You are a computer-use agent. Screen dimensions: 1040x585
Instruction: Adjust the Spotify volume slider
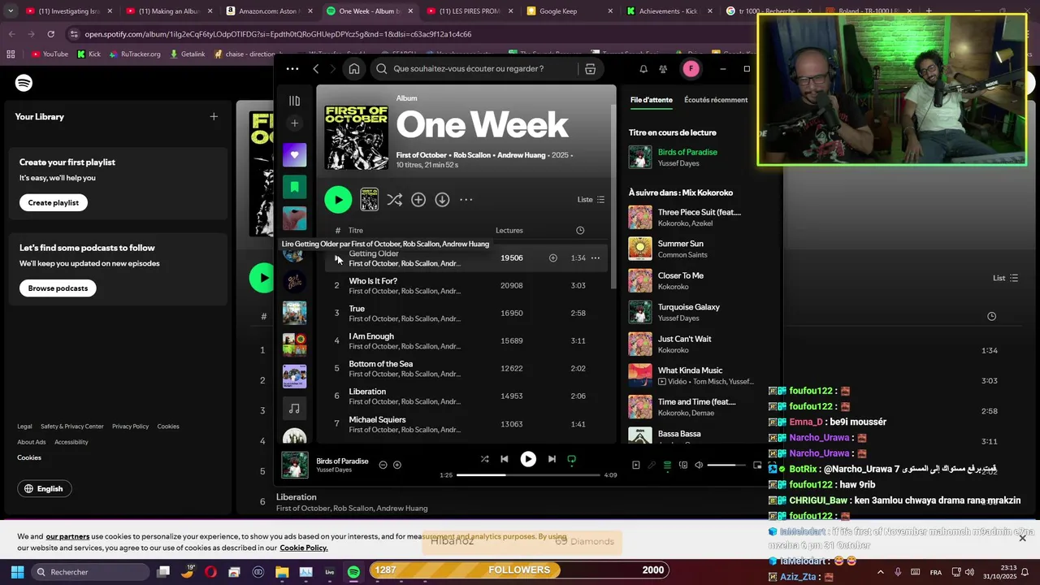pyautogui.click(x=726, y=466)
